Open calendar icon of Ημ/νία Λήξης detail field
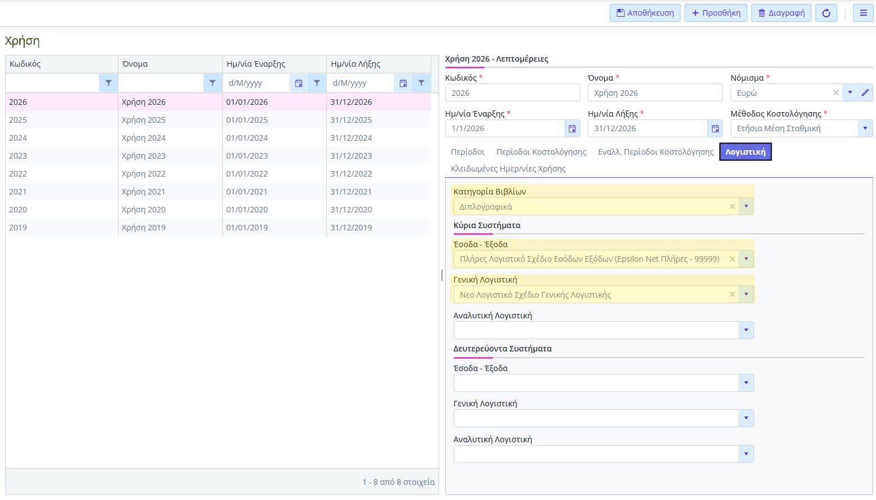 (x=715, y=128)
